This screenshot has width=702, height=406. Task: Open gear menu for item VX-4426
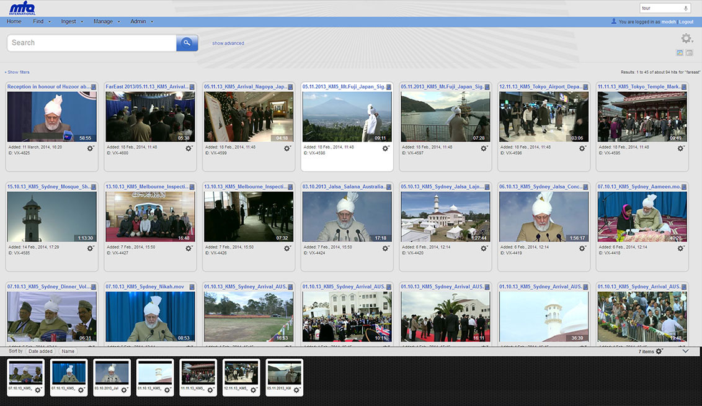287,248
